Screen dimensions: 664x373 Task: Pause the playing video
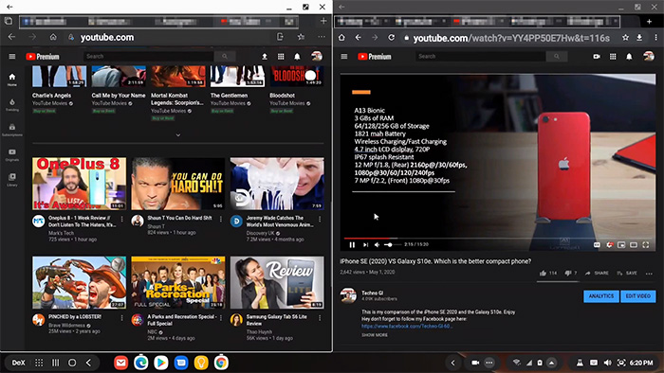click(352, 244)
